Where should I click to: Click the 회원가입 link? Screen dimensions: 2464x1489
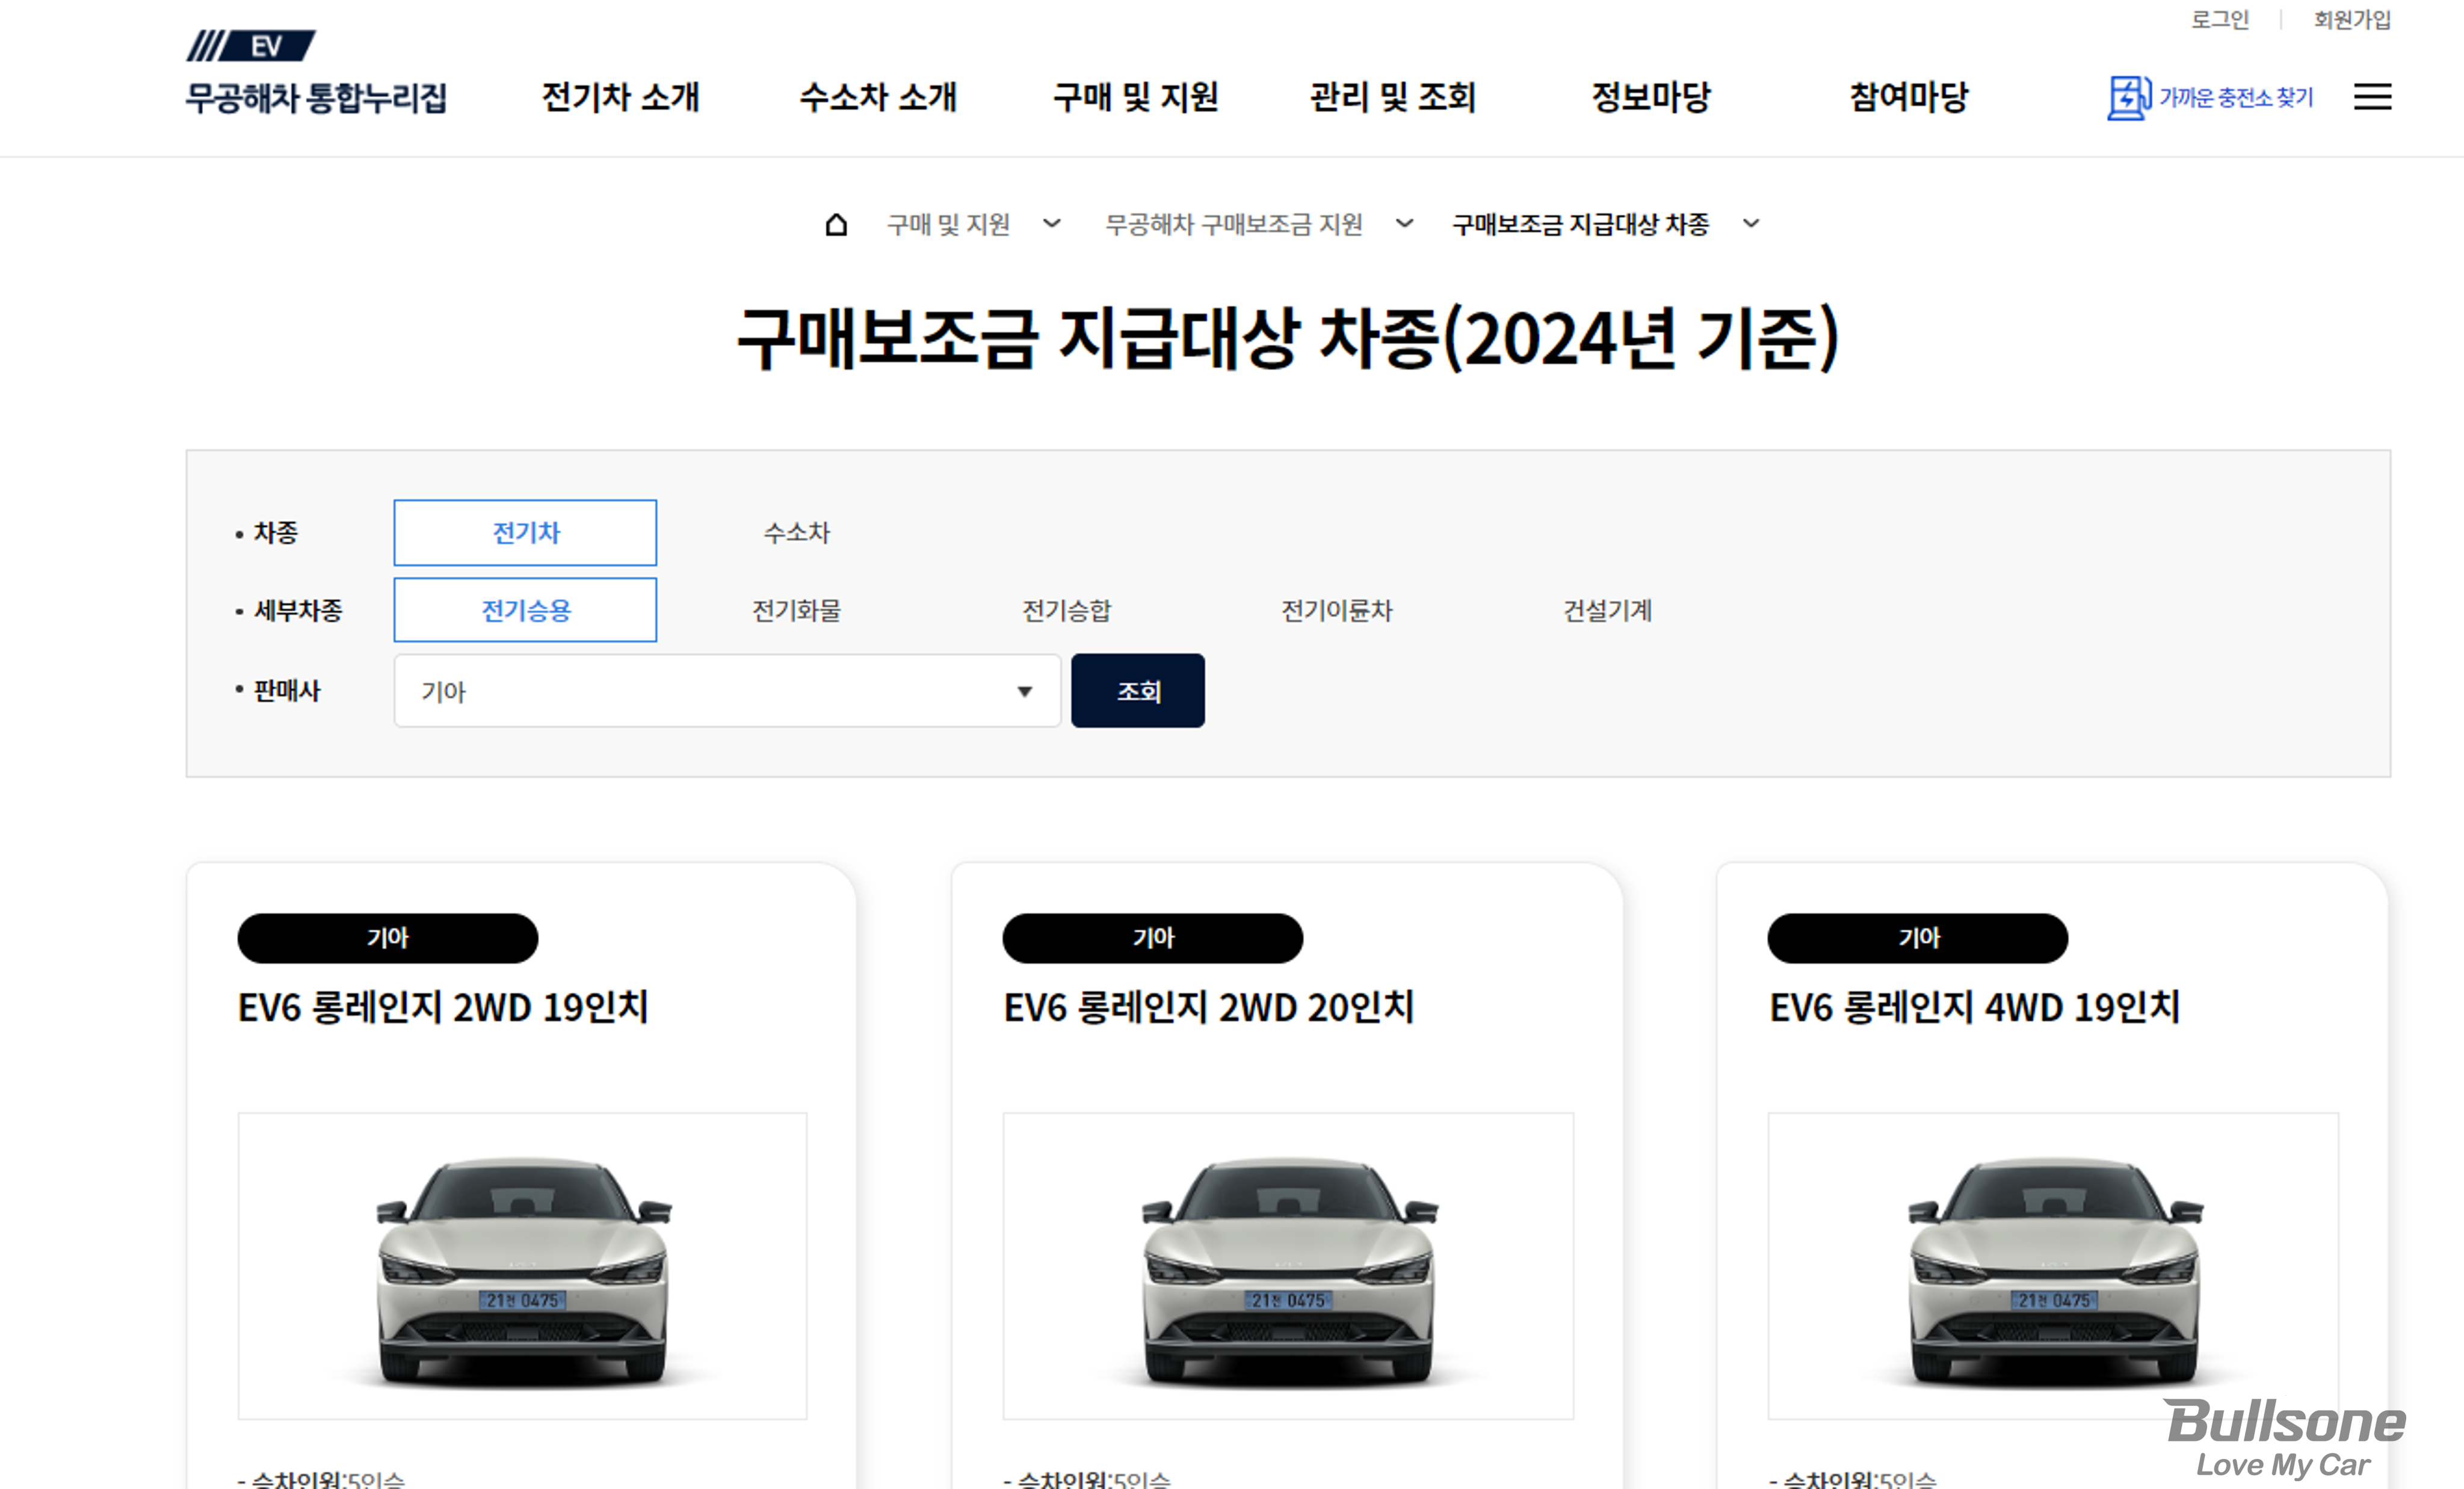[2351, 20]
